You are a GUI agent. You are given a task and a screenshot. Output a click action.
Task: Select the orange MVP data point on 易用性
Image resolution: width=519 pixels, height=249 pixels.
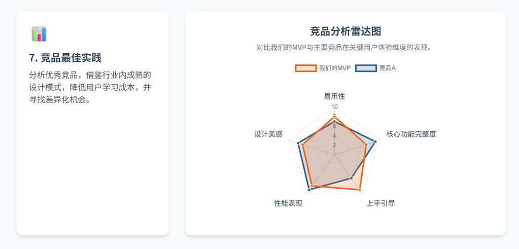tap(334, 117)
